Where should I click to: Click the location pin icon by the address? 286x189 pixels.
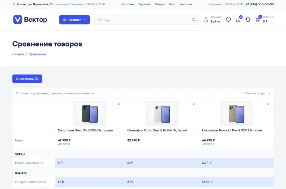point(14,4)
